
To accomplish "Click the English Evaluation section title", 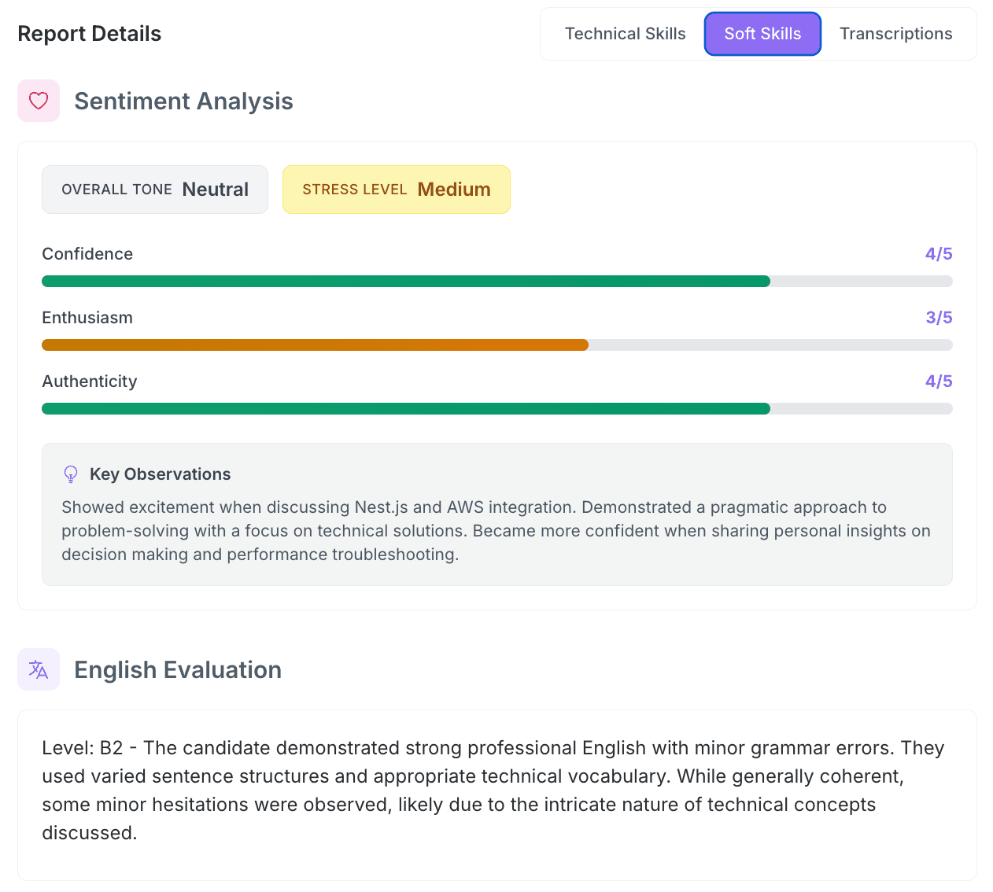I will pyautogui.click(x=178, y=670).
